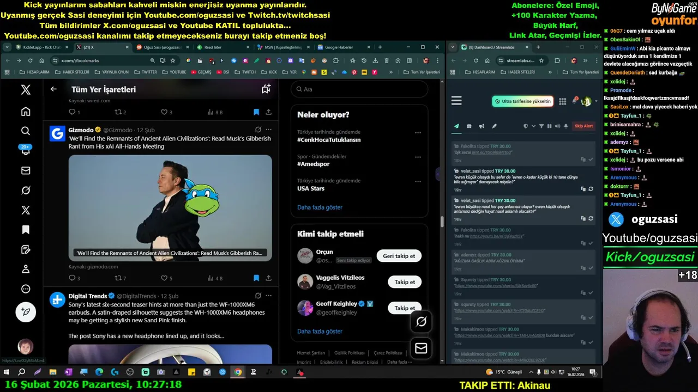Viewport: 698px width, 392px height.
Task: Open Explore search icon in X sidebar
Action: pyautogui.click(x=26, y=131)
